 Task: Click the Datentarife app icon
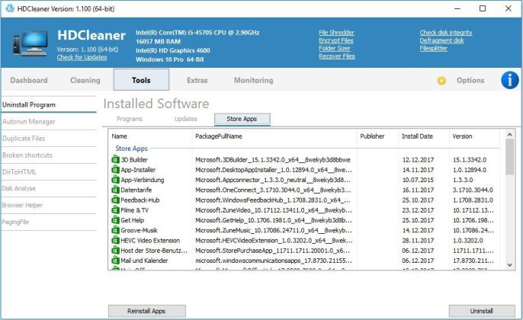(x=115, y=190)
